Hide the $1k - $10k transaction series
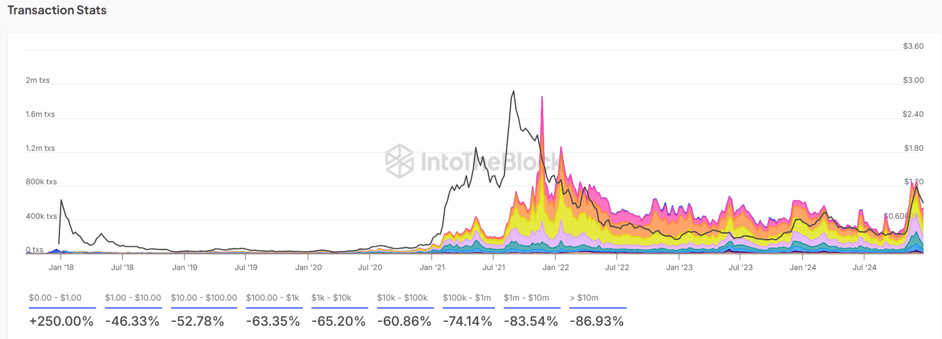This screenshot has width=942, height=339. (x=331, y=298)
